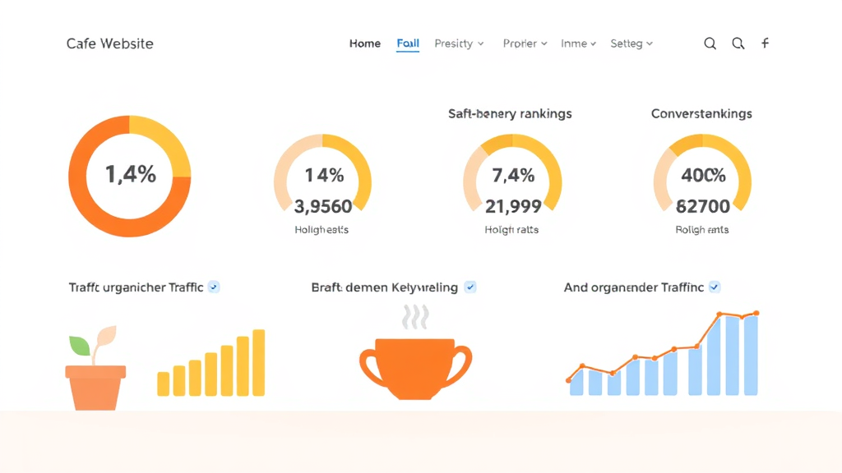Click the 400% gauge under Converstankings
Image resolution: width=842 pixels, height=473 pixels.
[703, 175]
